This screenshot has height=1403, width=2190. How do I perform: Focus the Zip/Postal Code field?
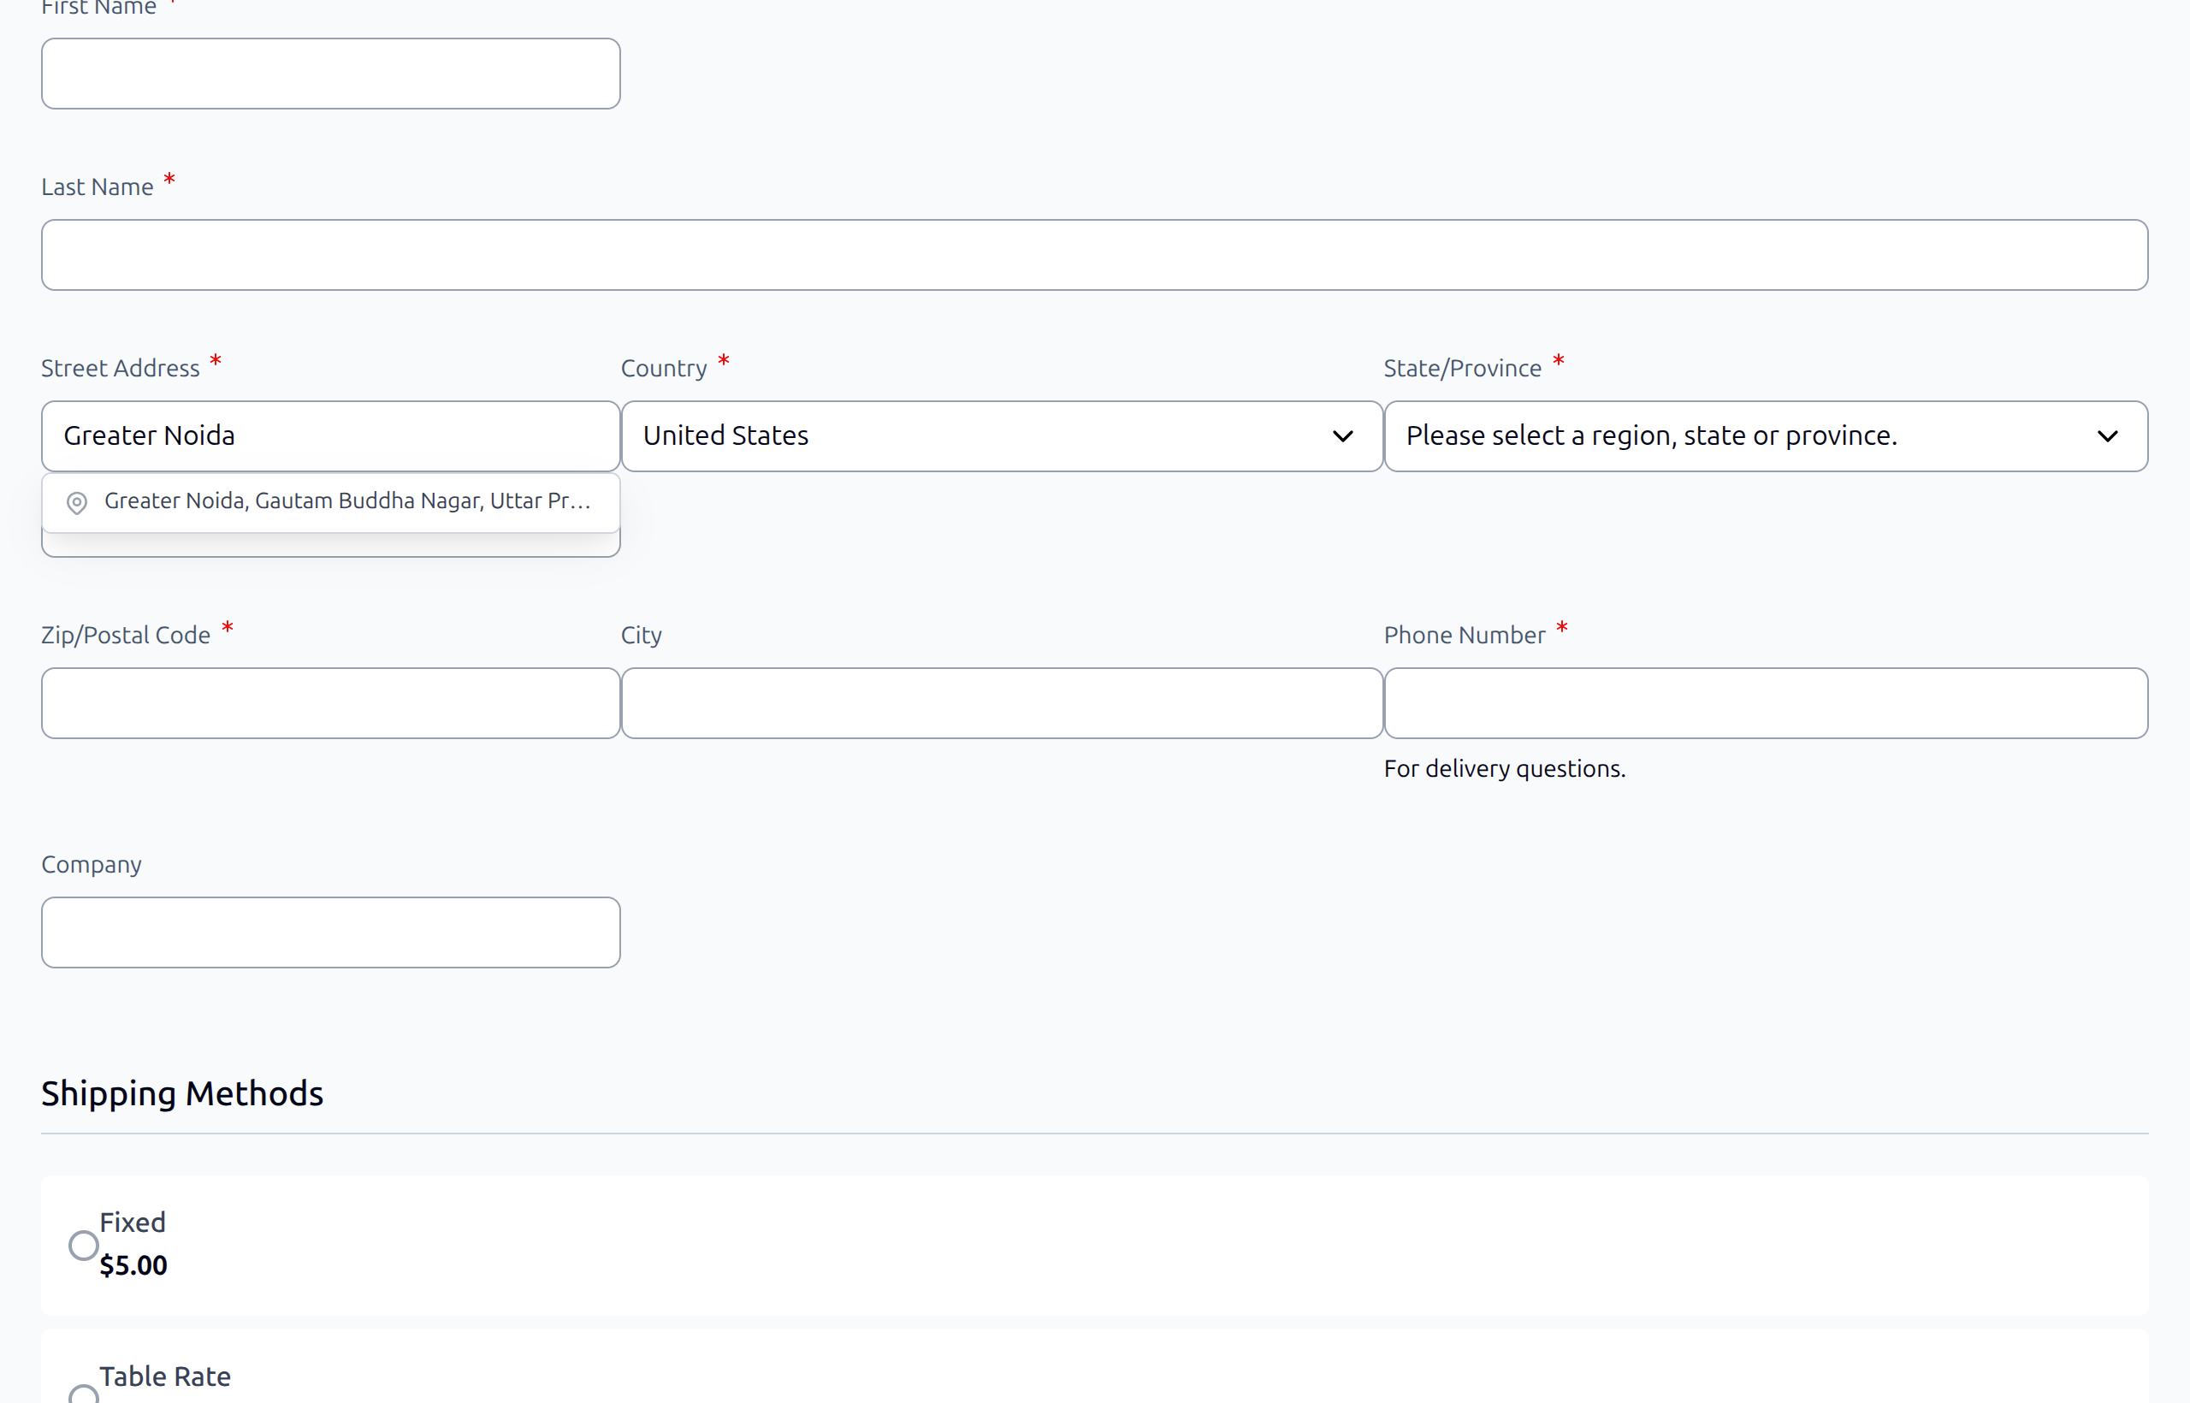tap(331, 703)
